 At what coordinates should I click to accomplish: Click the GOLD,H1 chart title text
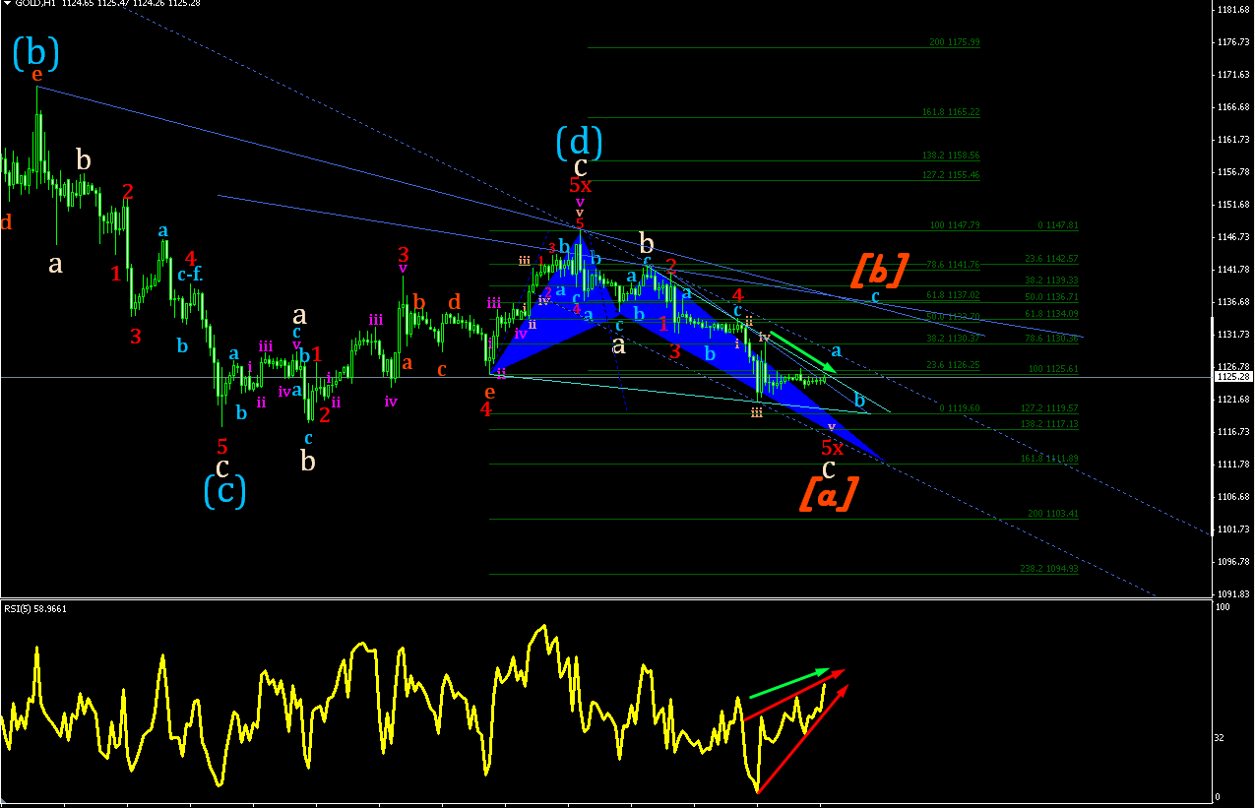coord(35,4)
